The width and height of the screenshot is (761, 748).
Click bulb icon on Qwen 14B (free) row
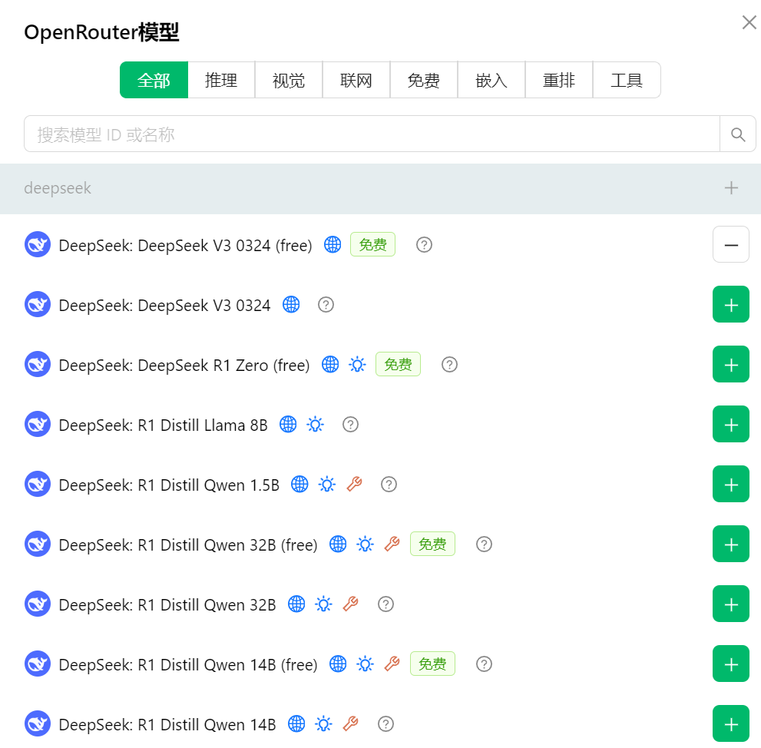[366, 664]
